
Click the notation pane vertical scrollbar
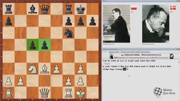(x=179, y=80)
